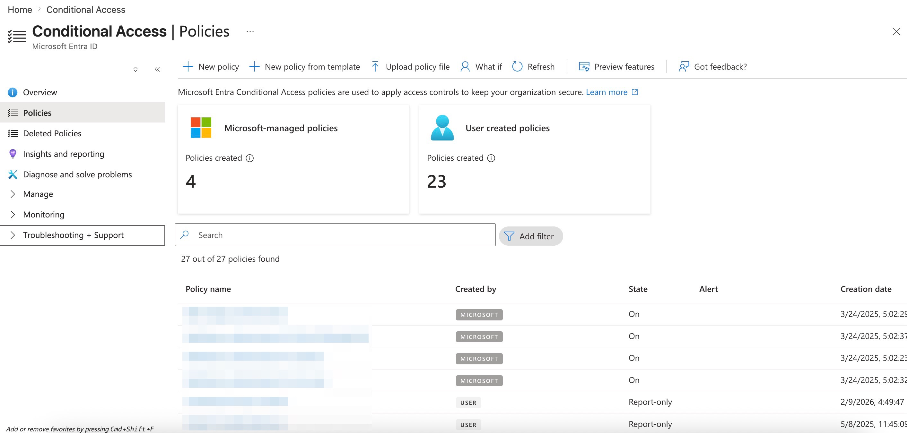
Task: Click Report-only state in 2/9/2026 row
Action: 650,402
